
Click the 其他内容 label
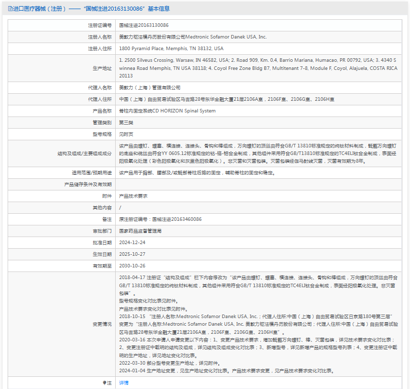tap(102, 208)
